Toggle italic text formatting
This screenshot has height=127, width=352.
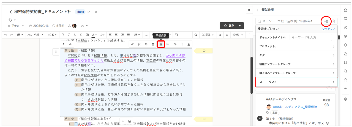69,35
